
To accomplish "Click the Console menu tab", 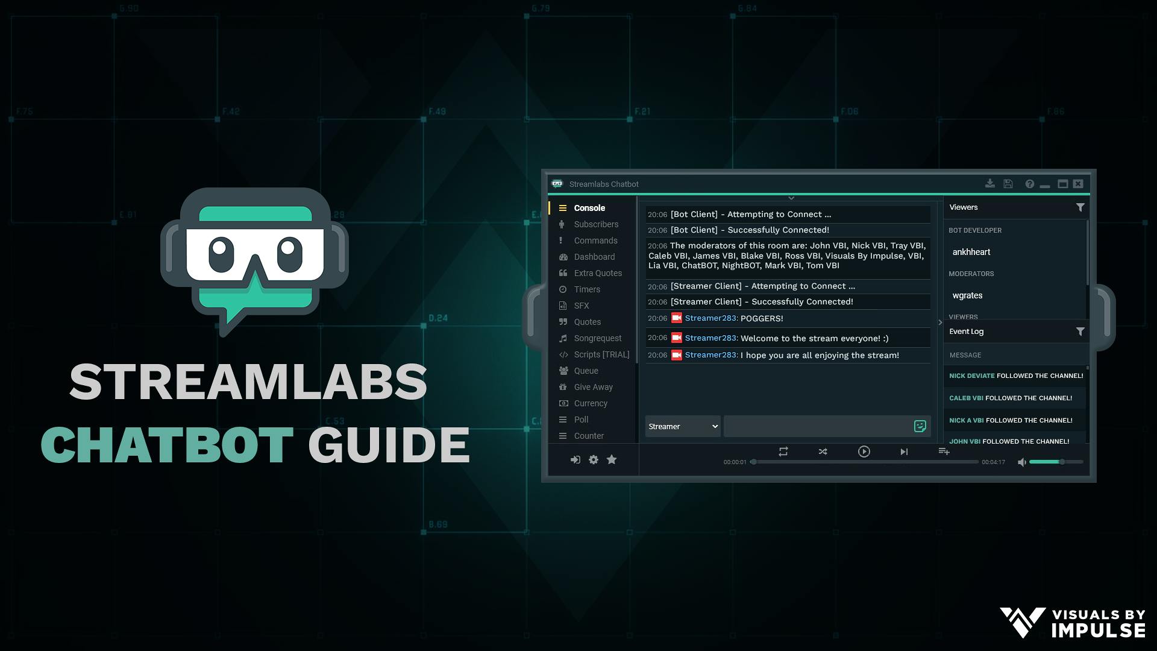I will click(589, 207).
